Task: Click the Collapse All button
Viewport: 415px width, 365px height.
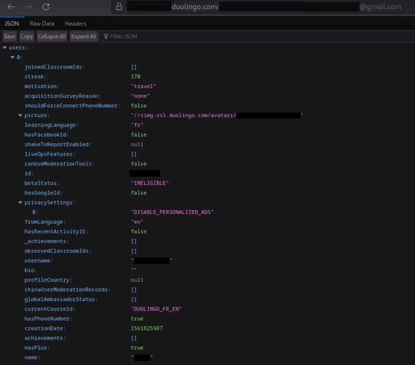Action: click(52, 36)
